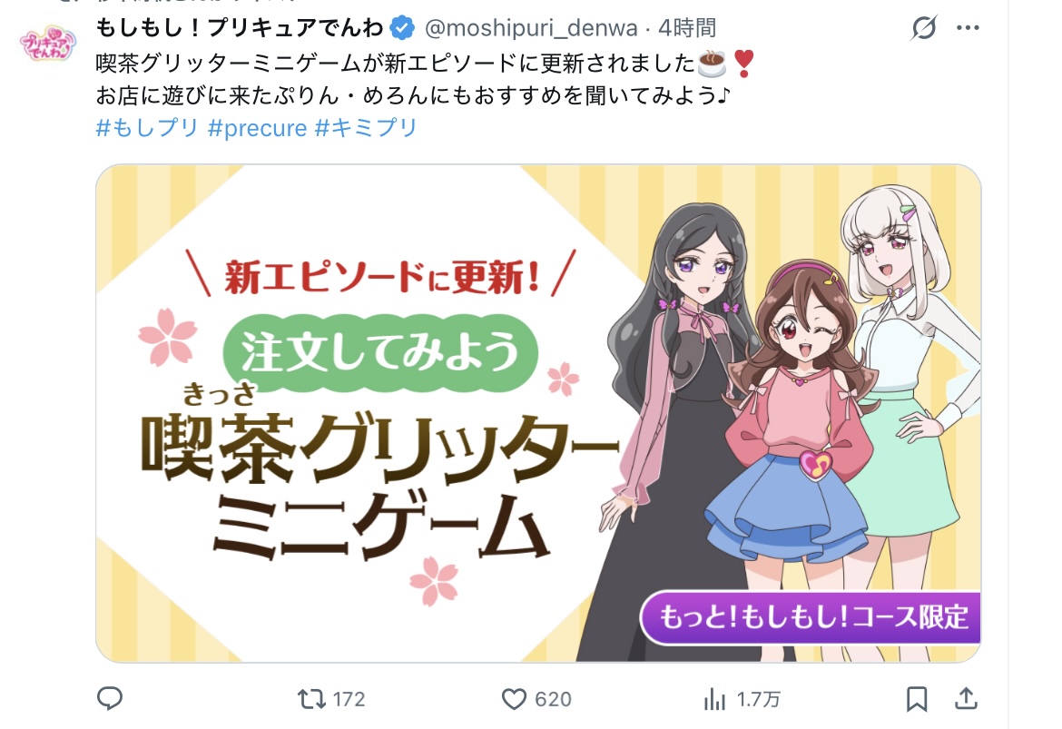The image size is (1062, 729).
Task: Open the @moshipuri_denwa handle link
Action: point(531,28)
